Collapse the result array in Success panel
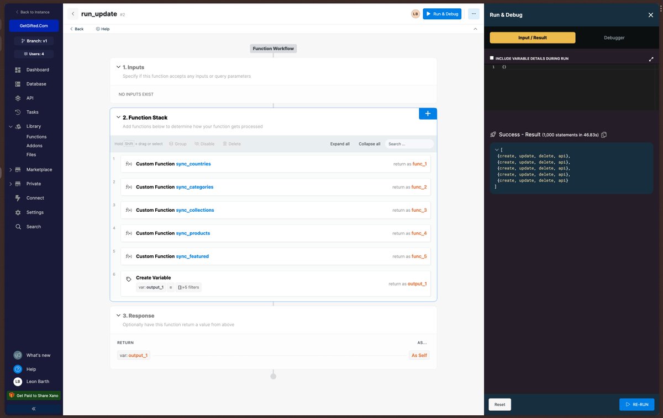The image size is (663, 418). click(x=497, y=149)
